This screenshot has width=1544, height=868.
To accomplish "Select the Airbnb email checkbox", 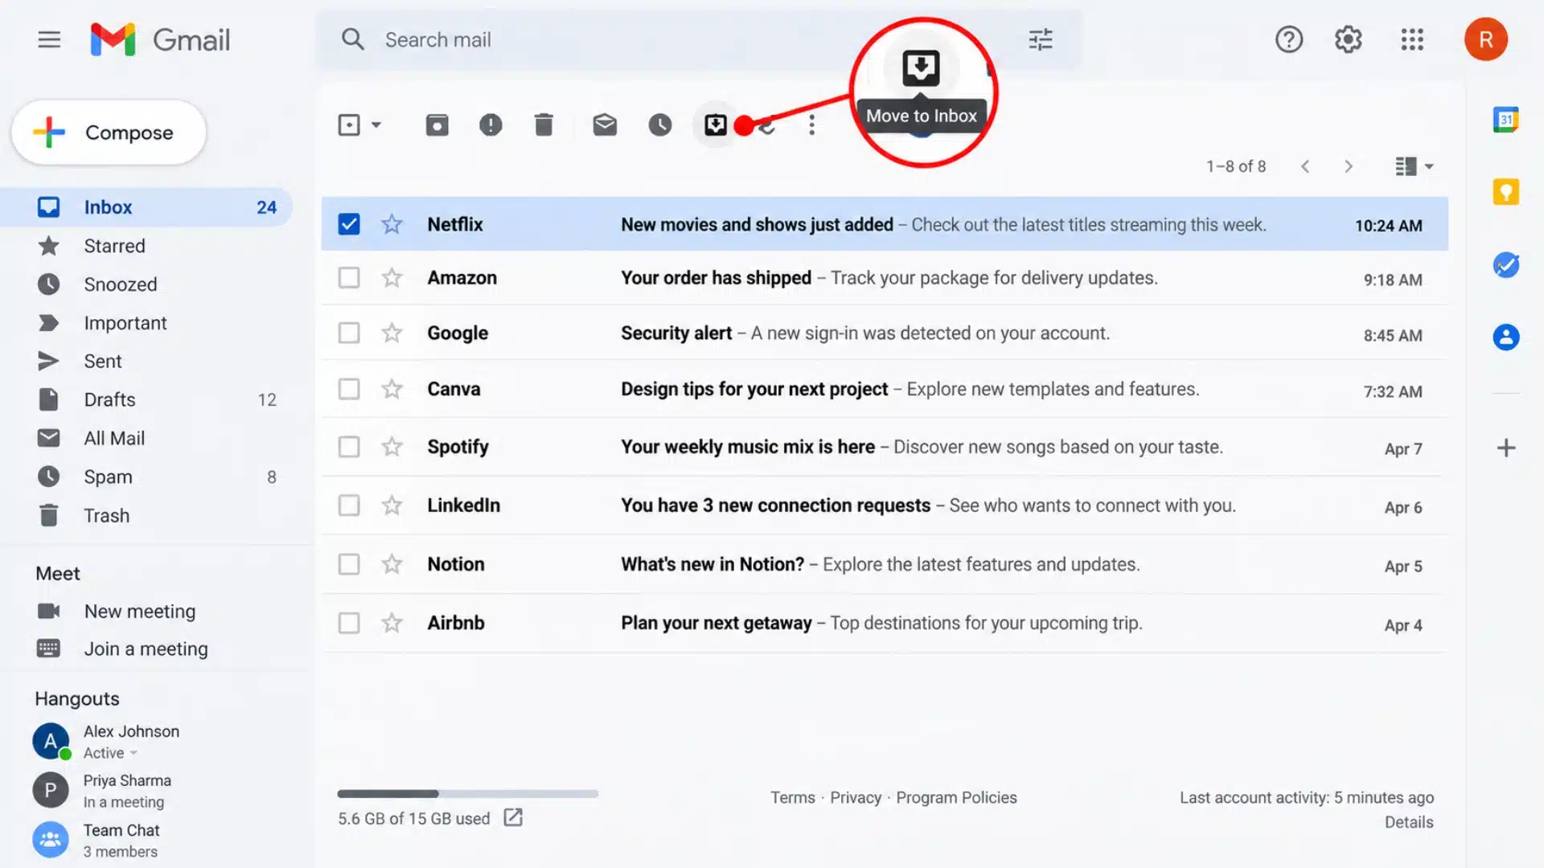I will point(348,623).
